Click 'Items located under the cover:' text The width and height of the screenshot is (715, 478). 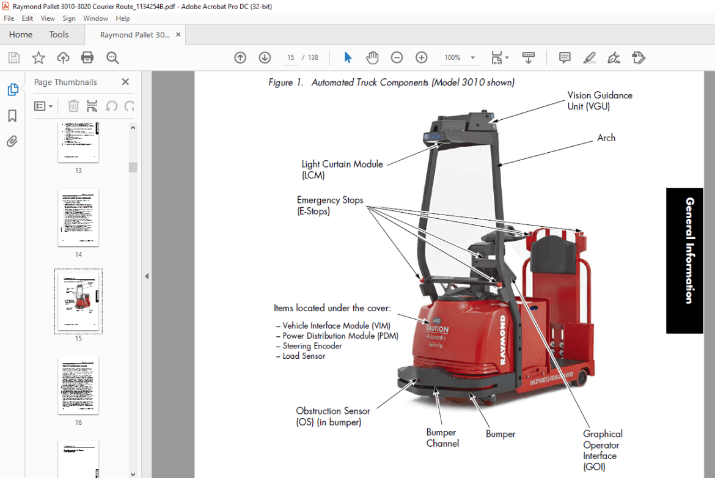pos(332,308)
